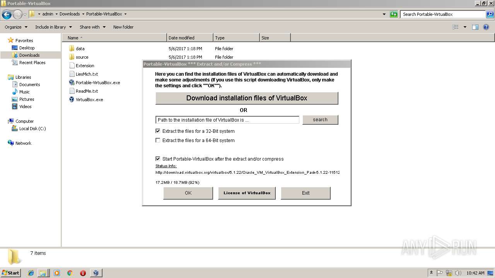Click the search magnifier icon in Explorer
Viewport: 495px width, 278px height.
pyautogui.click(x=490, y=14)
